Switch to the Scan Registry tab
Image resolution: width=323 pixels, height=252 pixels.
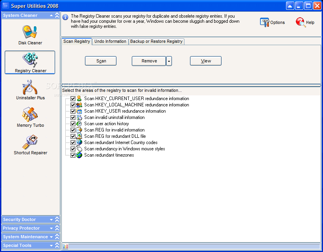pos(77,41)
